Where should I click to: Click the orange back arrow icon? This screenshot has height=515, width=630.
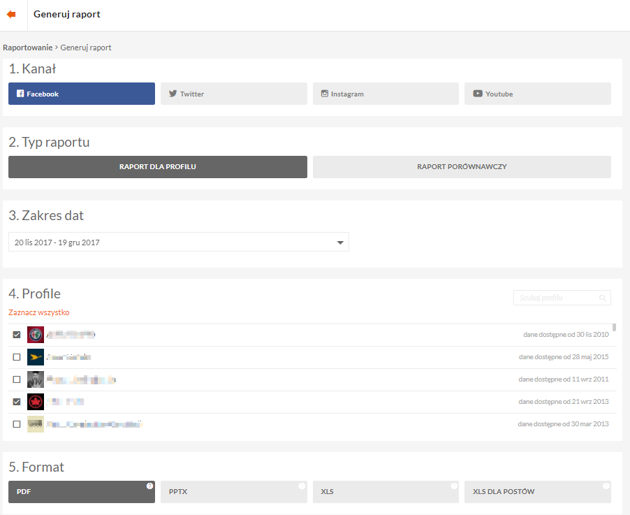point(11,14)
